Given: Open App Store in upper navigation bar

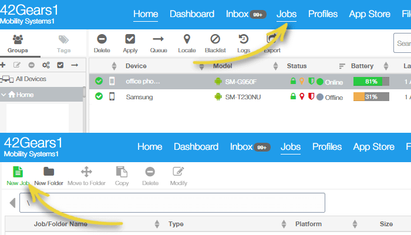Looking at the screenshot, I should 369,14.
